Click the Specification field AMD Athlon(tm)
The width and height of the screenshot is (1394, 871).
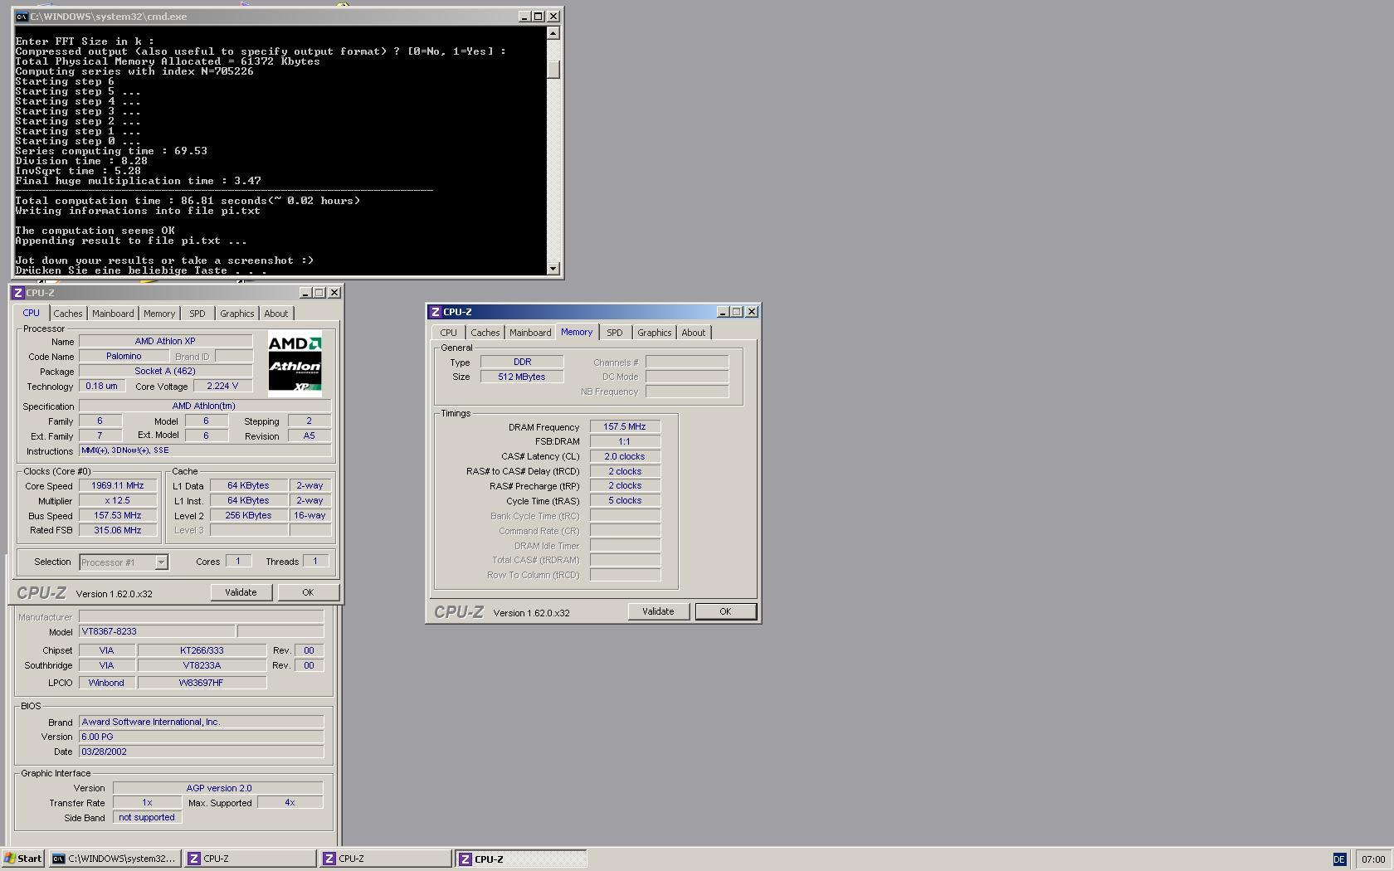[204, 406]
